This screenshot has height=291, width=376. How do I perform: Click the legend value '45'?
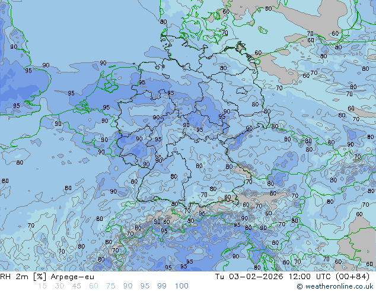pos(77,286)
